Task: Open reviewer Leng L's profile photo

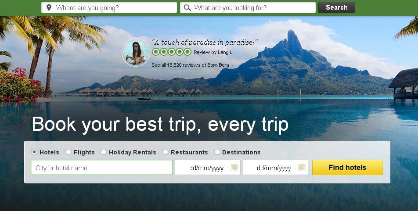Action: pos(136,52)
